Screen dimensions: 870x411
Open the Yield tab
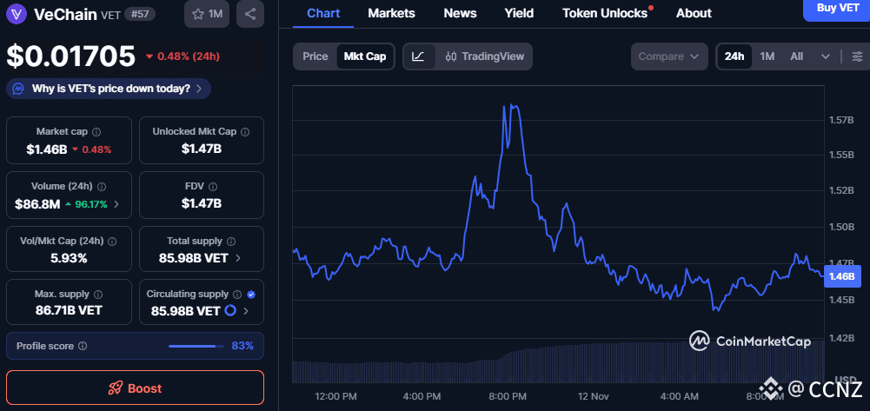[x=519, y=13]
